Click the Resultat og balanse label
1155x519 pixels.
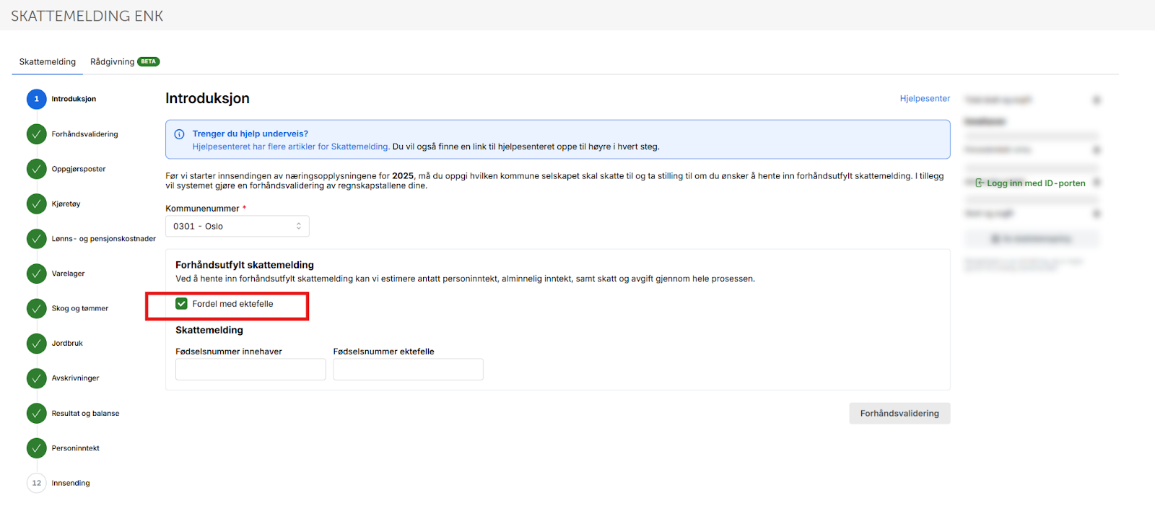85,414
